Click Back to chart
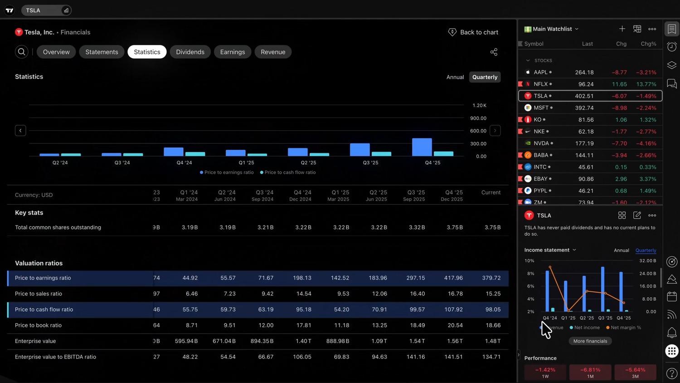The image size is (680, 383). point(473,32)
